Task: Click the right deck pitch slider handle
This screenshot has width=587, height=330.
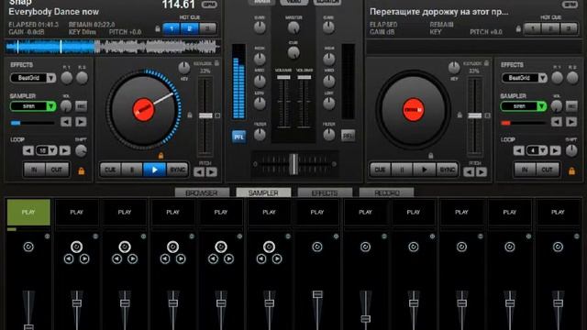Action: 475,115
